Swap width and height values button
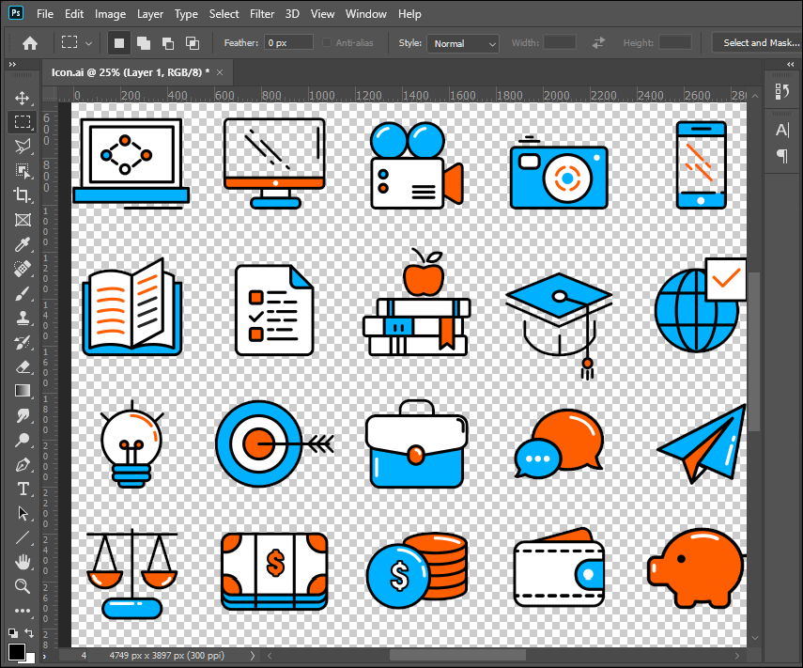803x668 pixels. [598, 43]
